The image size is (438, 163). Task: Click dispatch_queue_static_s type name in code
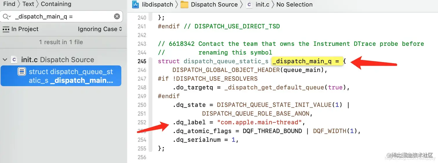226,61
